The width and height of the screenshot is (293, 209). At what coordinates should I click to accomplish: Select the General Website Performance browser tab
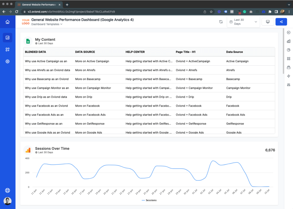point(39,5)
